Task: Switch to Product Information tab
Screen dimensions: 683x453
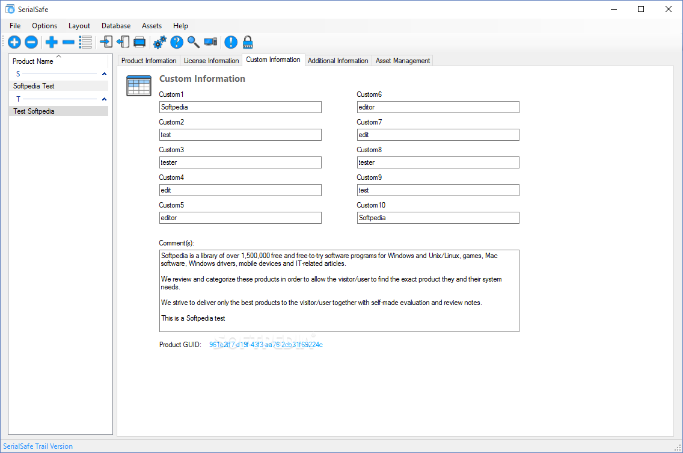Action: 149,61
